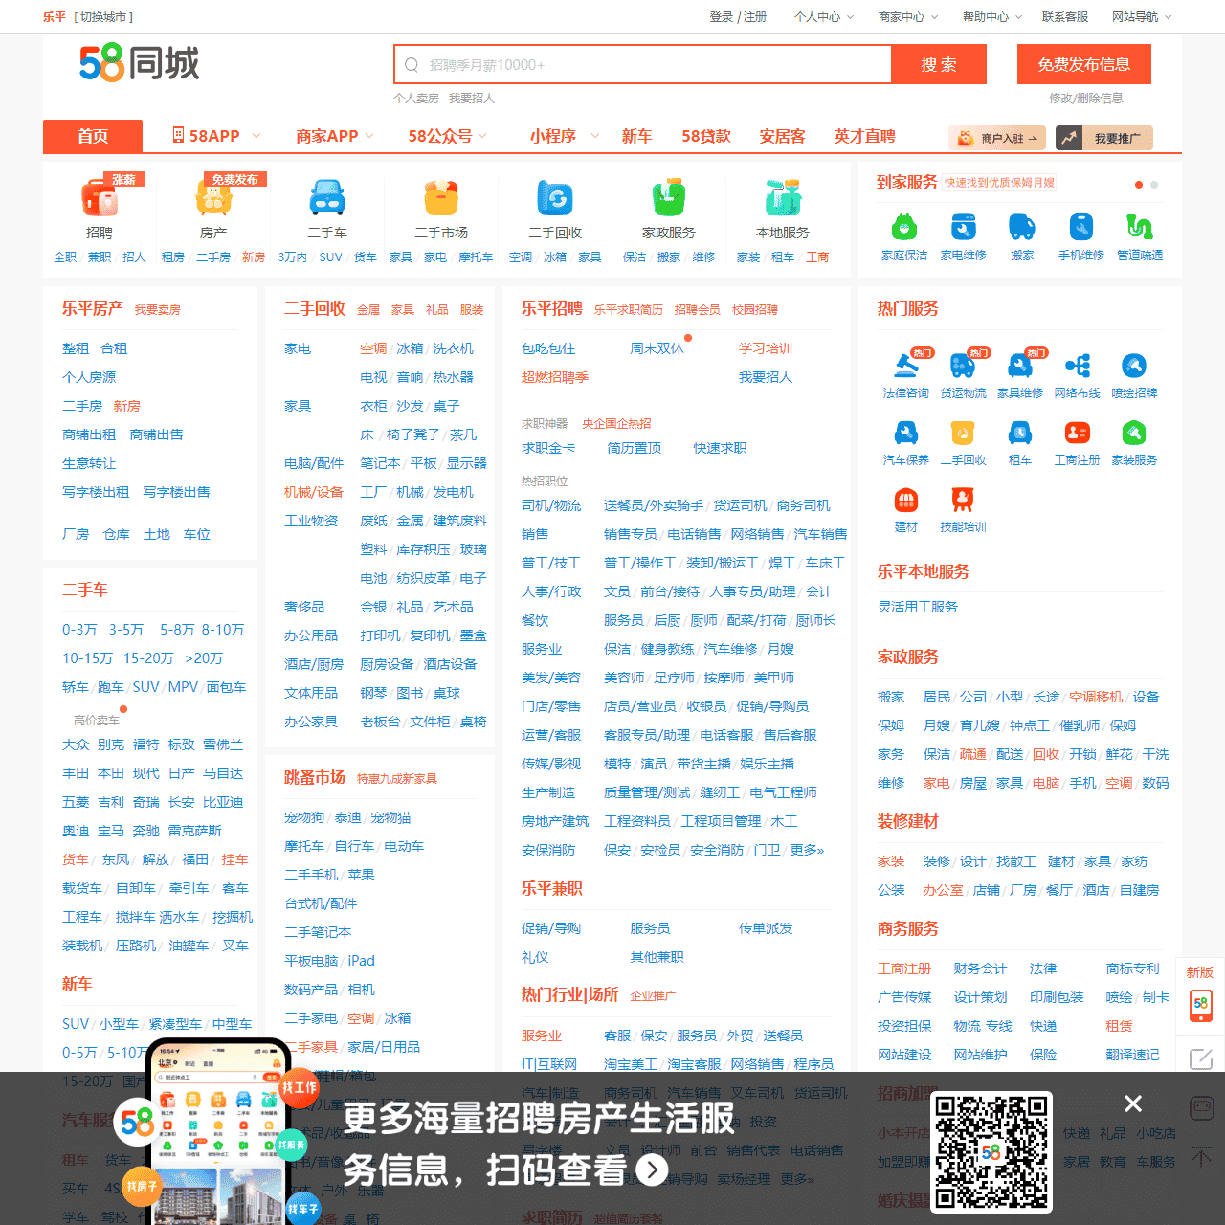Switch to the 首页 tab

coord(92,136)
